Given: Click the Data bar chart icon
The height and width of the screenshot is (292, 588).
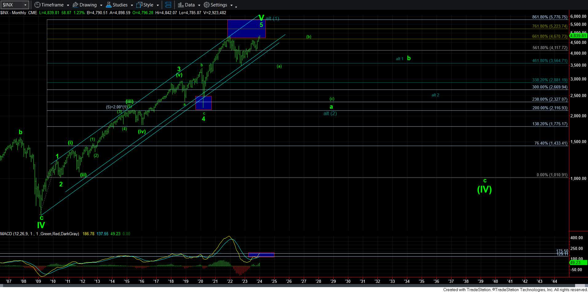Looking at the screenshot, I should point(181,5).
